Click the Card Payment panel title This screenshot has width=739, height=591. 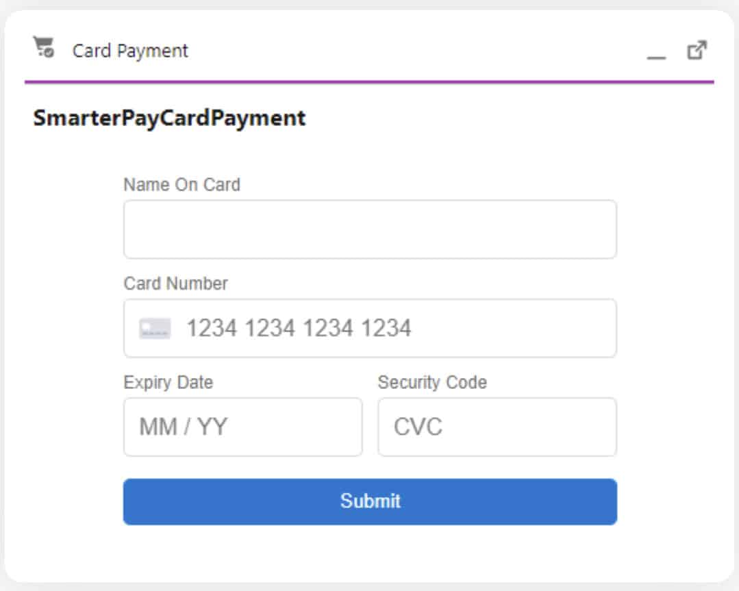tap(130, 51)
